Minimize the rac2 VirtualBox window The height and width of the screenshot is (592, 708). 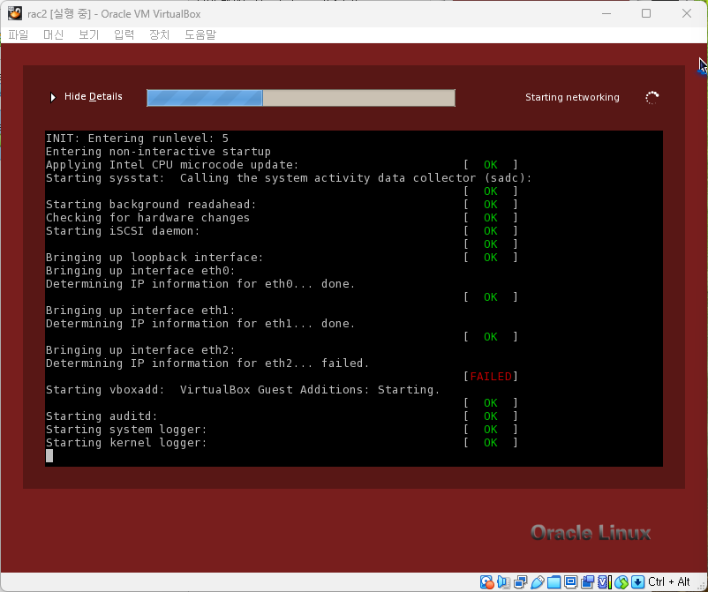click(x=606, y=13)
